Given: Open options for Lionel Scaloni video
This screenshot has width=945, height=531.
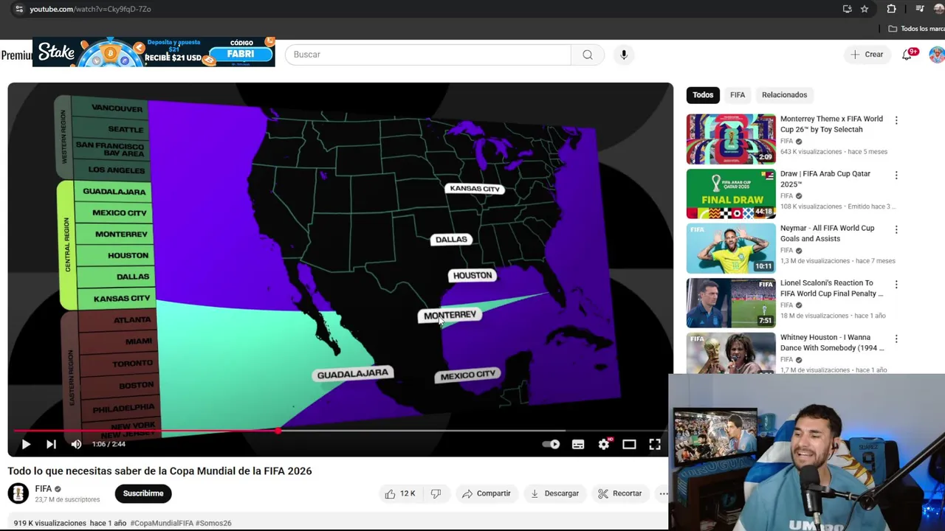Looking at the screenshot, I should pyautogui.click(x=896, y=285).
